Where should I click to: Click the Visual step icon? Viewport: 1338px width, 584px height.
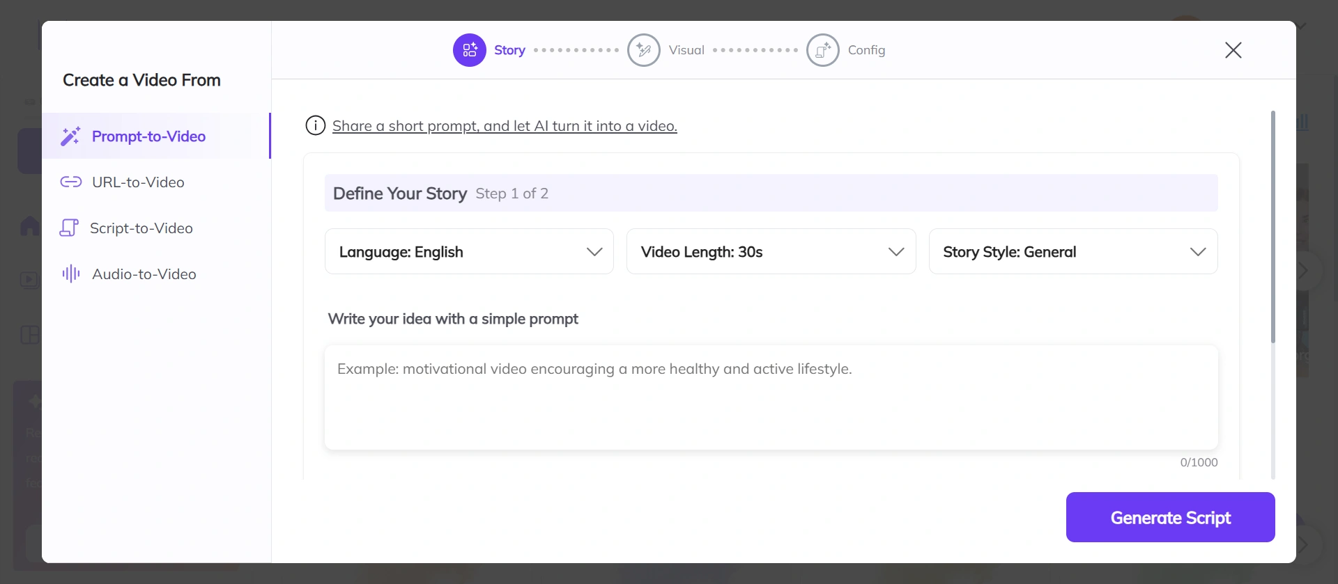tap(644, 50)
